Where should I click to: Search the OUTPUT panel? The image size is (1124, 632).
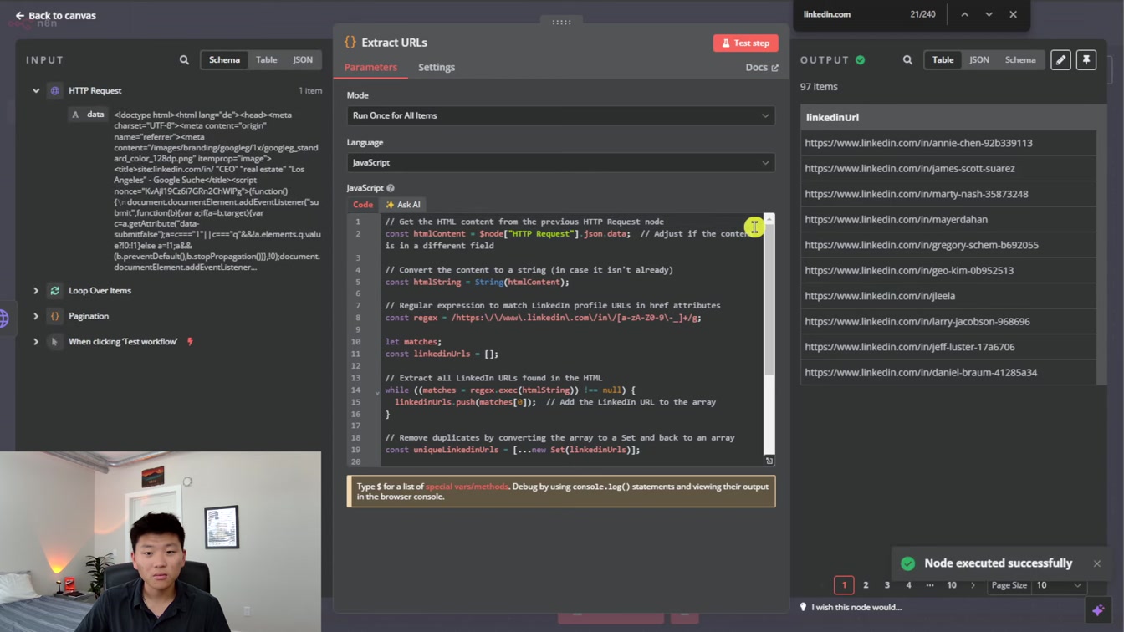click(907, 60)
